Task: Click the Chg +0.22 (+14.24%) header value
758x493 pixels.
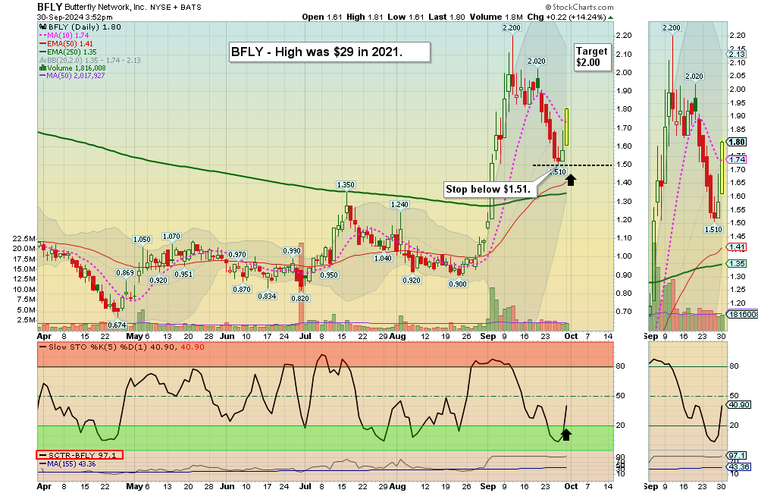Action: click(x=566, y=17)
